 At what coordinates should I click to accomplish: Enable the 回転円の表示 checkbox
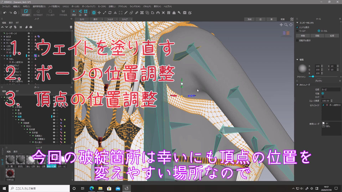click(297, 41)
